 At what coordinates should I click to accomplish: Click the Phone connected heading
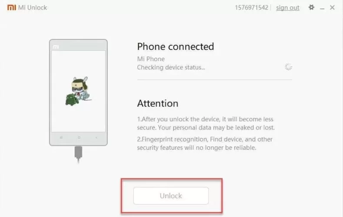pyautogui.click(x=176, y=46)
